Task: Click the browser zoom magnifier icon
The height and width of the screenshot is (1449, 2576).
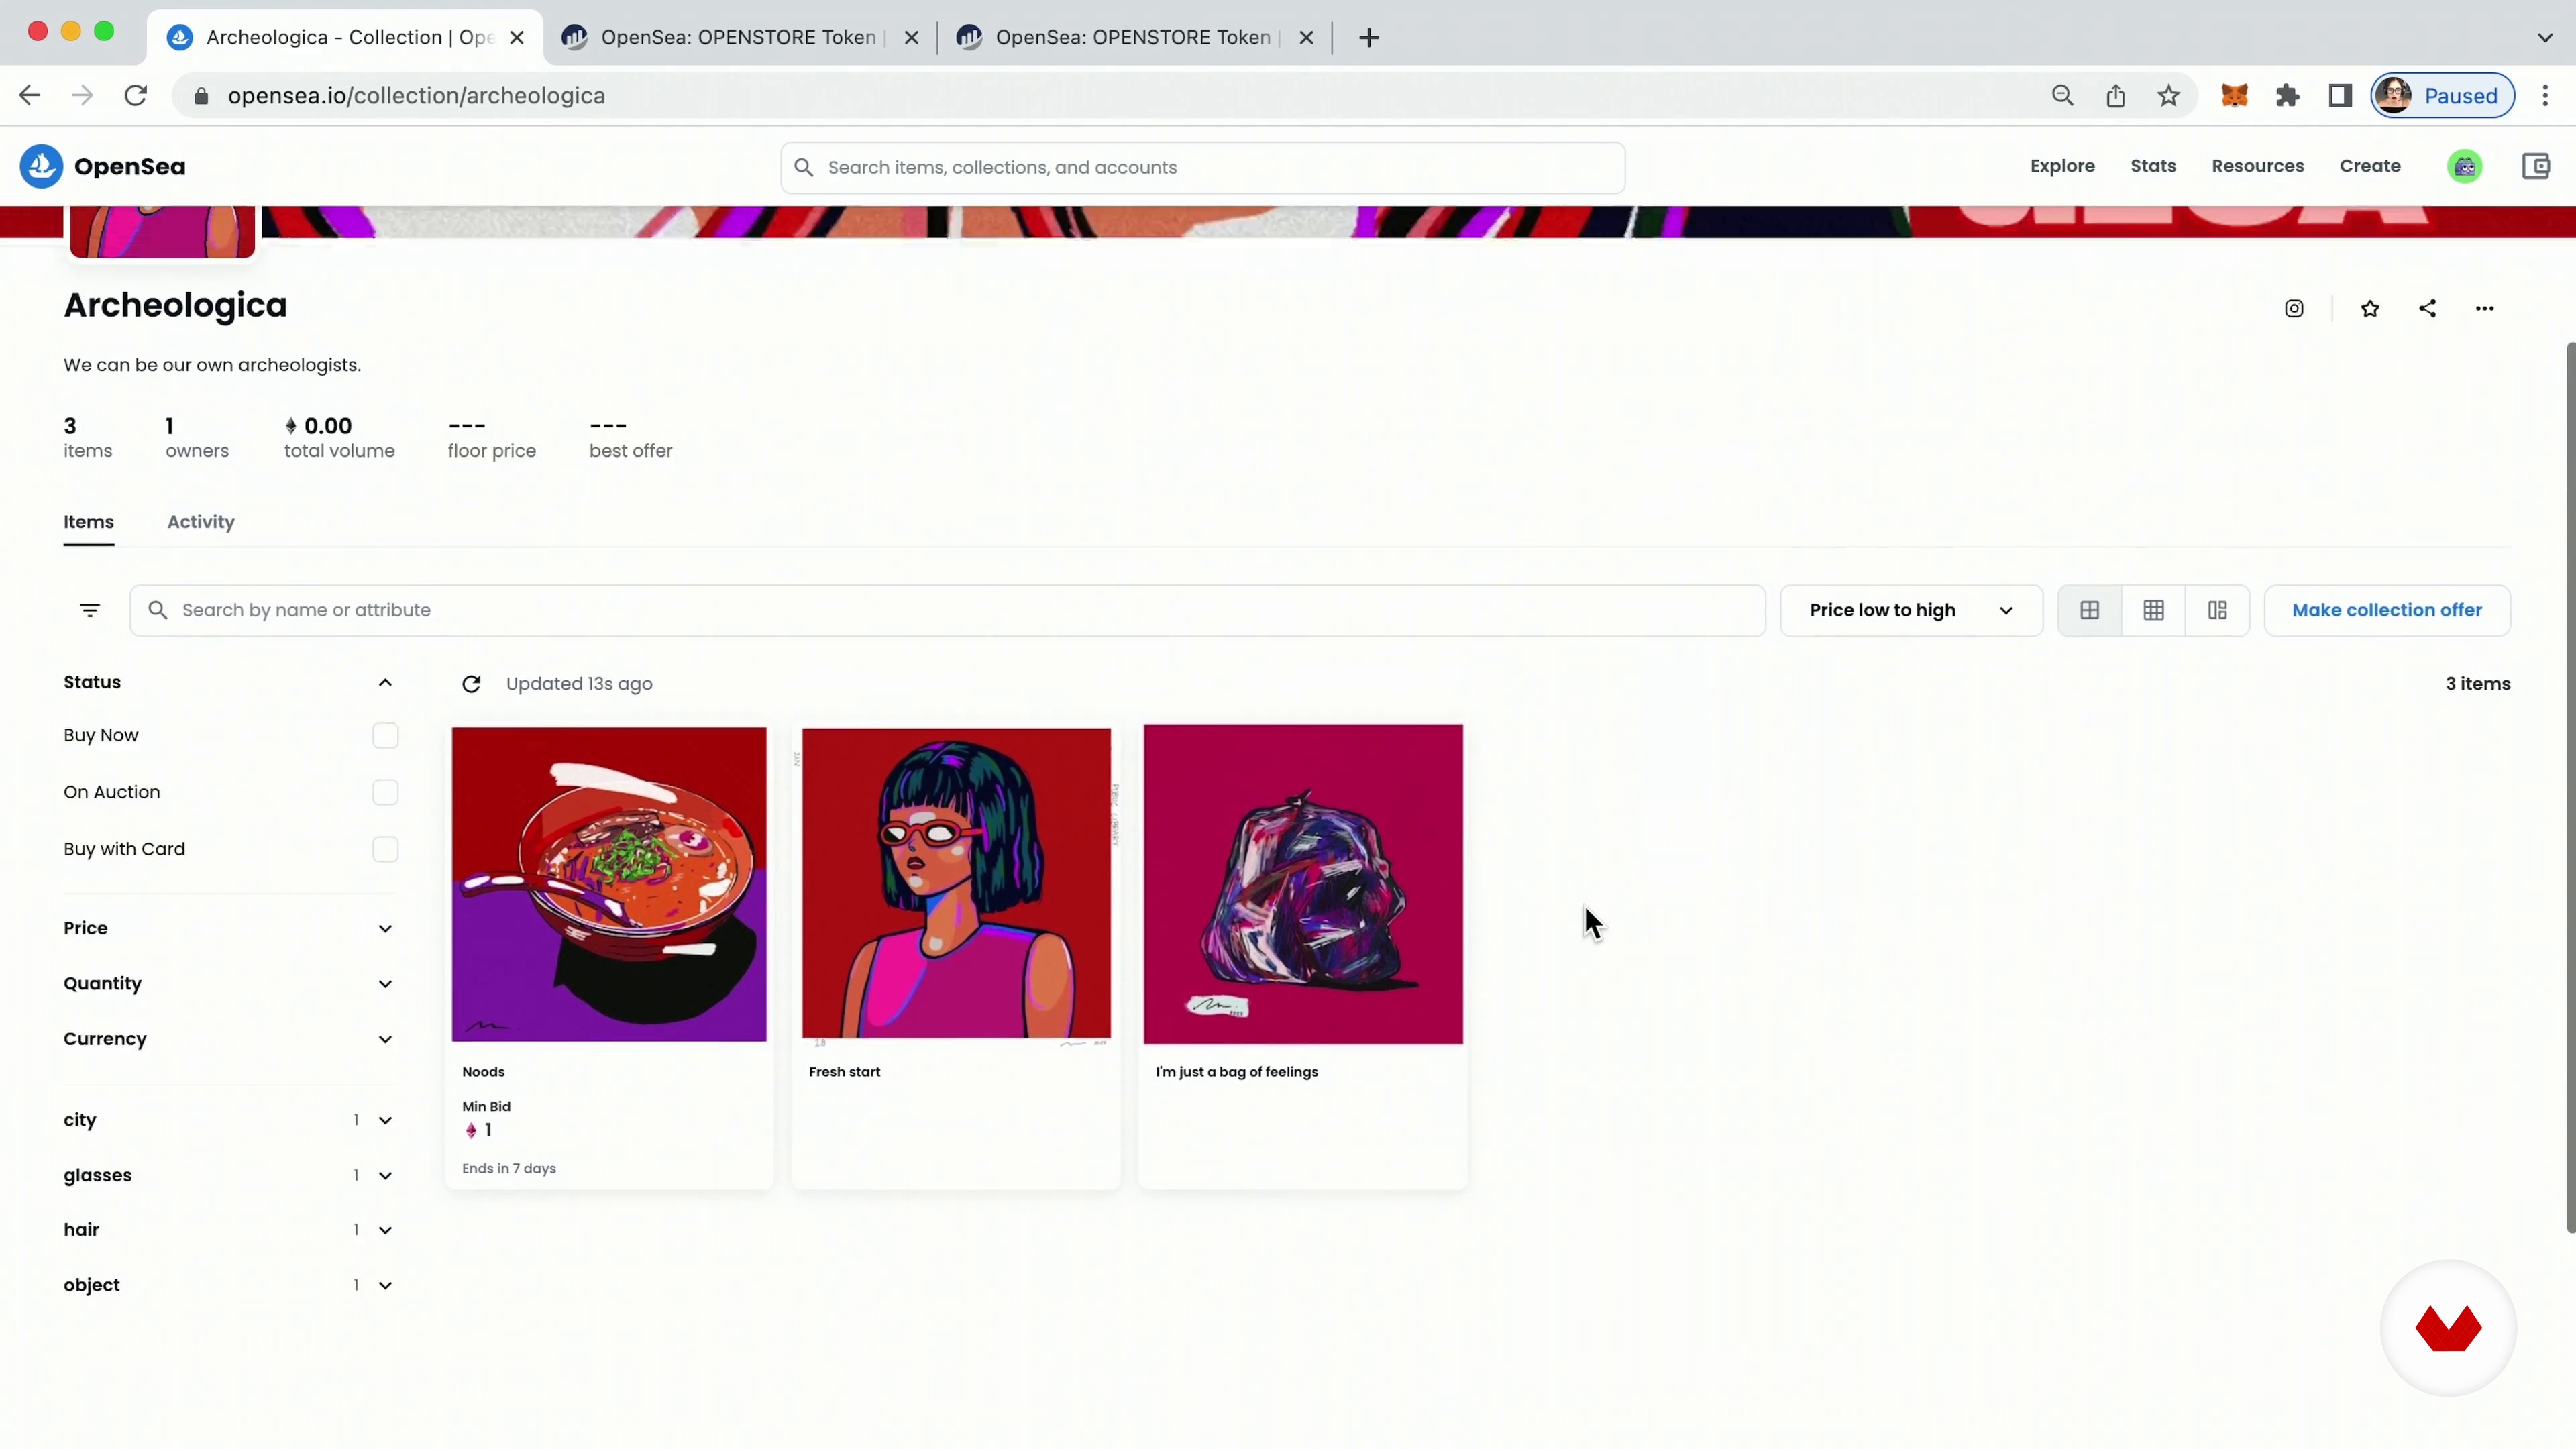Action: [2062, 96]
